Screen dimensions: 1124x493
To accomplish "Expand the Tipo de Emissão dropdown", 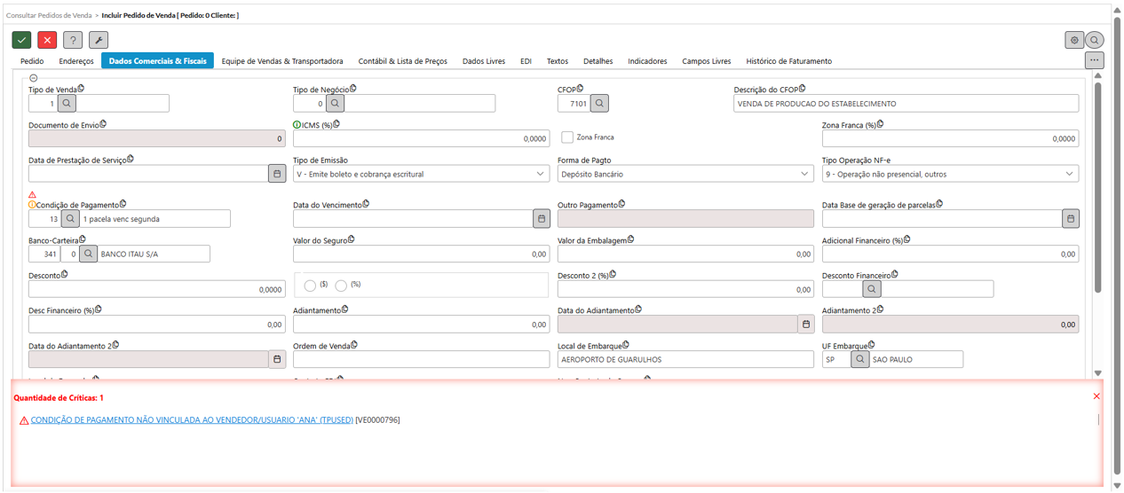I will 421,174.
